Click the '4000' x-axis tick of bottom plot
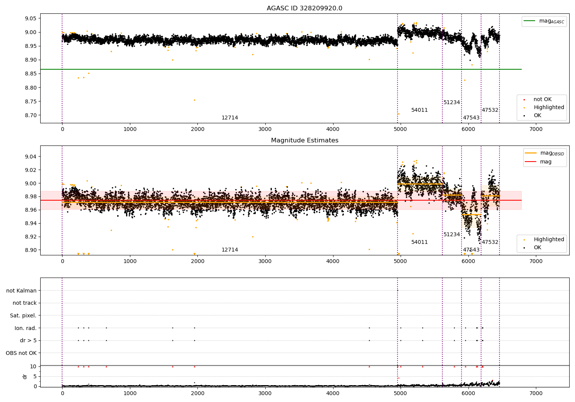575x402 pixels. tap(333, 394)
